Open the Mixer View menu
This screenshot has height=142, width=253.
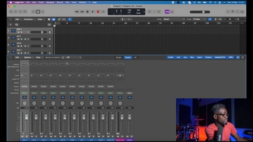(39, 58)
